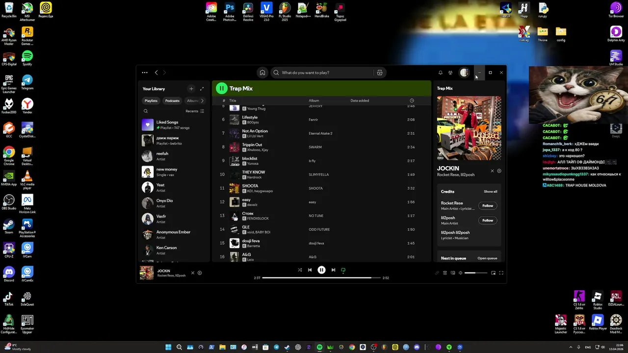This screenshot has height=353, width=628.
Task: Open Your Library header
Action: [154, 89]
